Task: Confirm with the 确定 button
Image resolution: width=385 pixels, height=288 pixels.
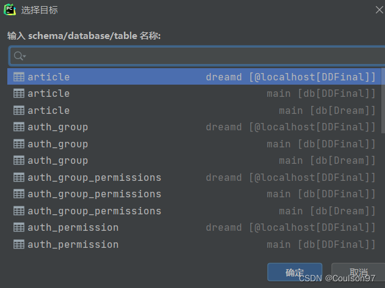Action: pyautogui.click(x=295, y=272)
